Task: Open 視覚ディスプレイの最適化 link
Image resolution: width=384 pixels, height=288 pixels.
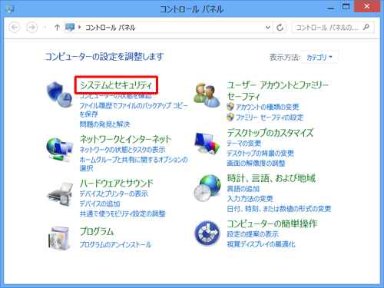Action: (261, 244)
